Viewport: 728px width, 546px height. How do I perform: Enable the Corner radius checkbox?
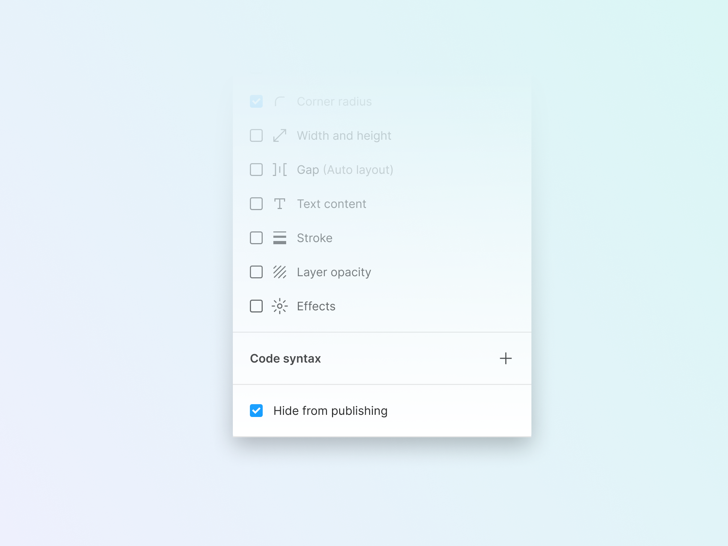coord(256,101)
